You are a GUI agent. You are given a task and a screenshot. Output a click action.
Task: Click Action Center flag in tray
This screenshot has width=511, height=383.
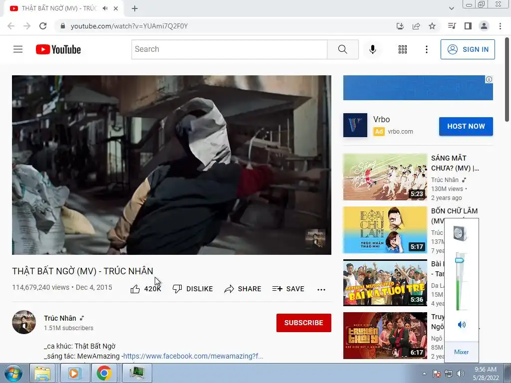436,374
